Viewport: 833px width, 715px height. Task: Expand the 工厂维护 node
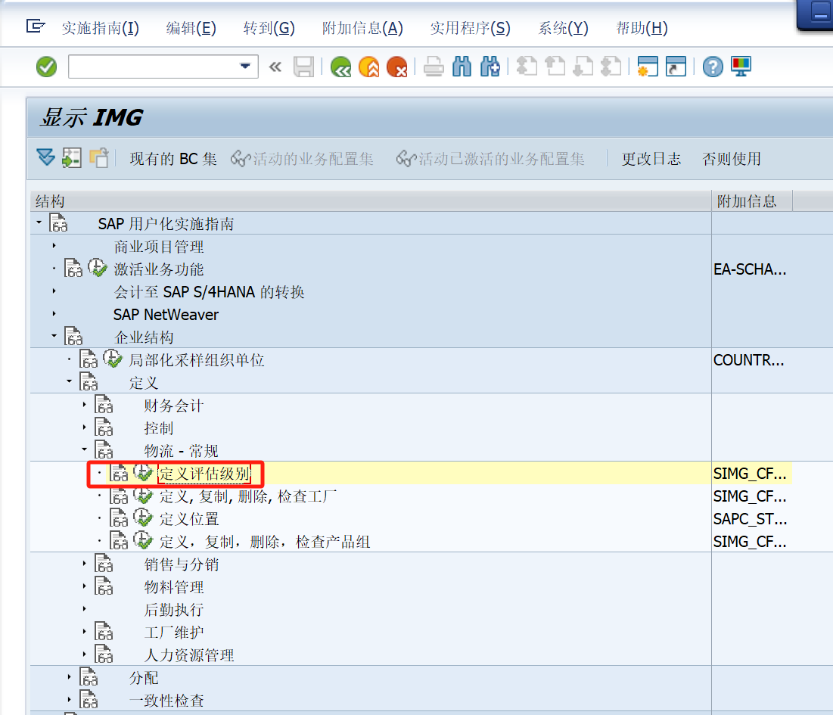pyautogui.click(x=85, y=632)
